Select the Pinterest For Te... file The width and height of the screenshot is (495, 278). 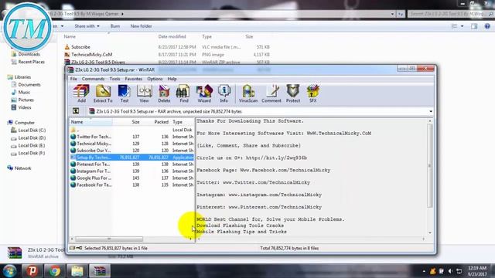[131, 164]
